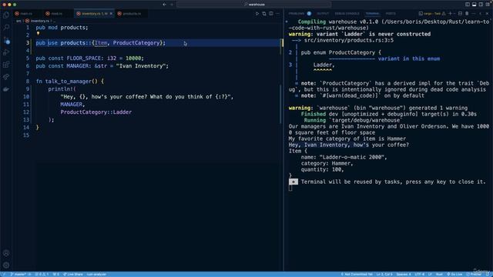The height and width of the screenshot is (277, 493).
Task: Open Source Control view with badge
Action: coord(6,40)
